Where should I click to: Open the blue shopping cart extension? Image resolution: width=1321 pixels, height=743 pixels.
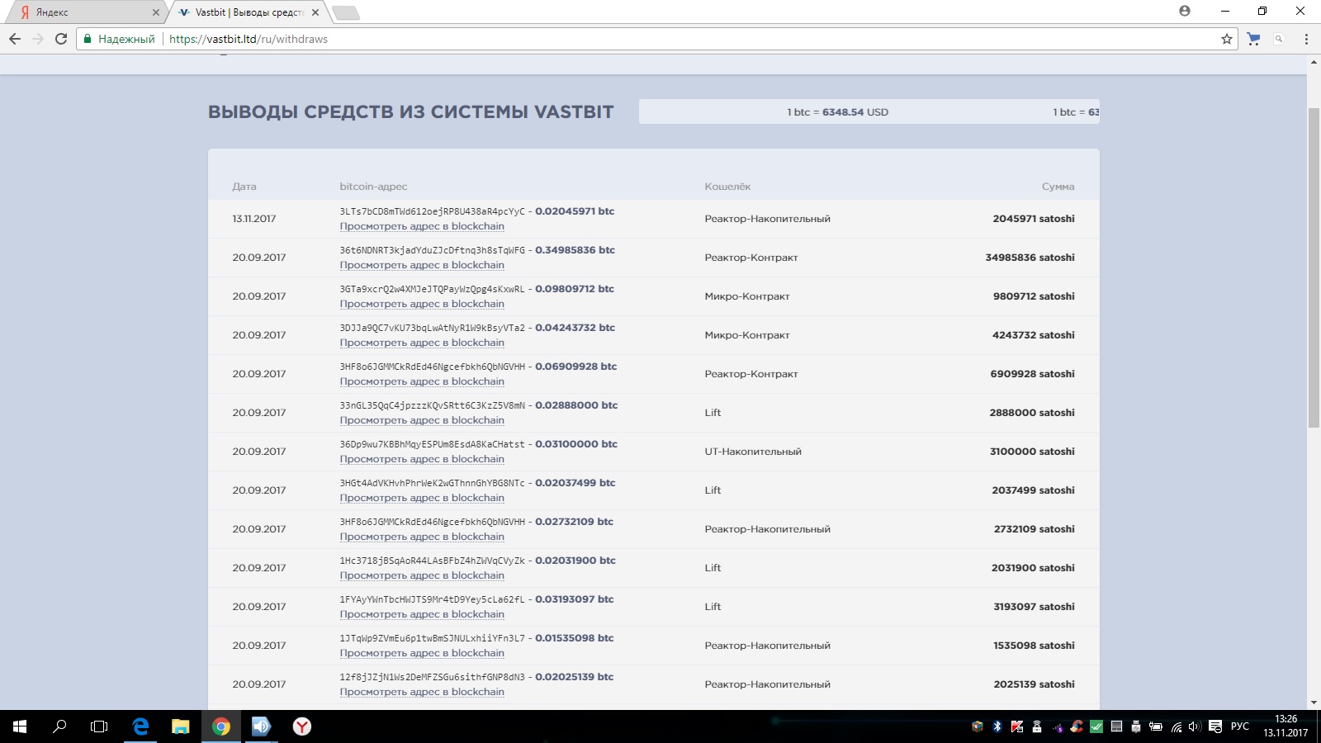coord(1254,39)
